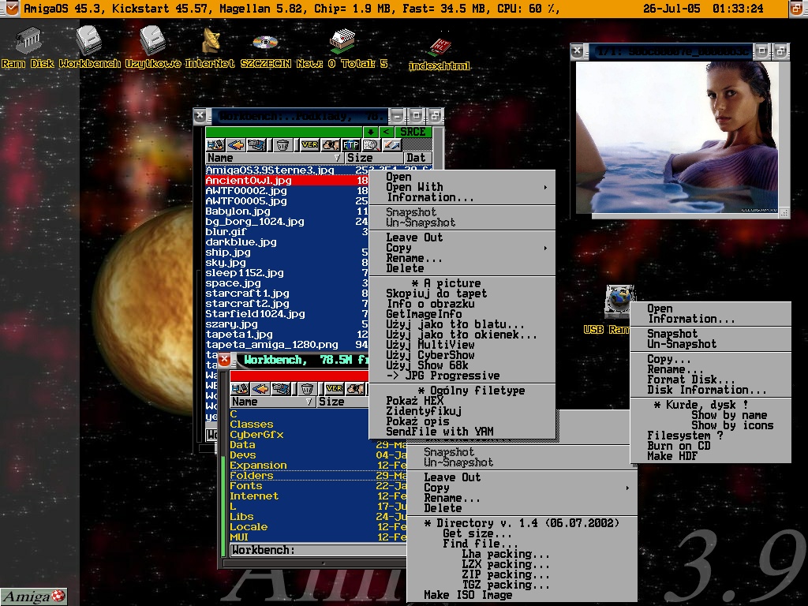Click the photo in the image viewer window
Screen dimensions: 808x606
click(676, 137)
